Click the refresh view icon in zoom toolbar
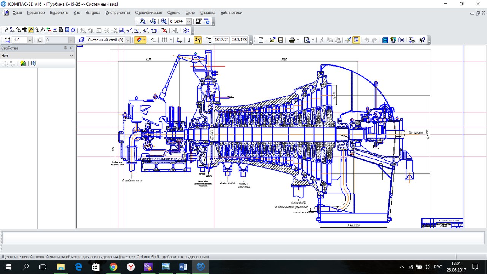Image resolution: width=487 pixels, height=274 pixels. (207, 22)
